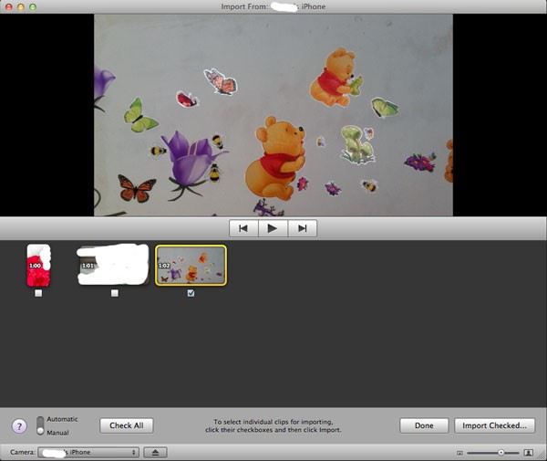This screenshot has width=547, height=461.
Task: Click Import Checked button
Action: point(495,425)
